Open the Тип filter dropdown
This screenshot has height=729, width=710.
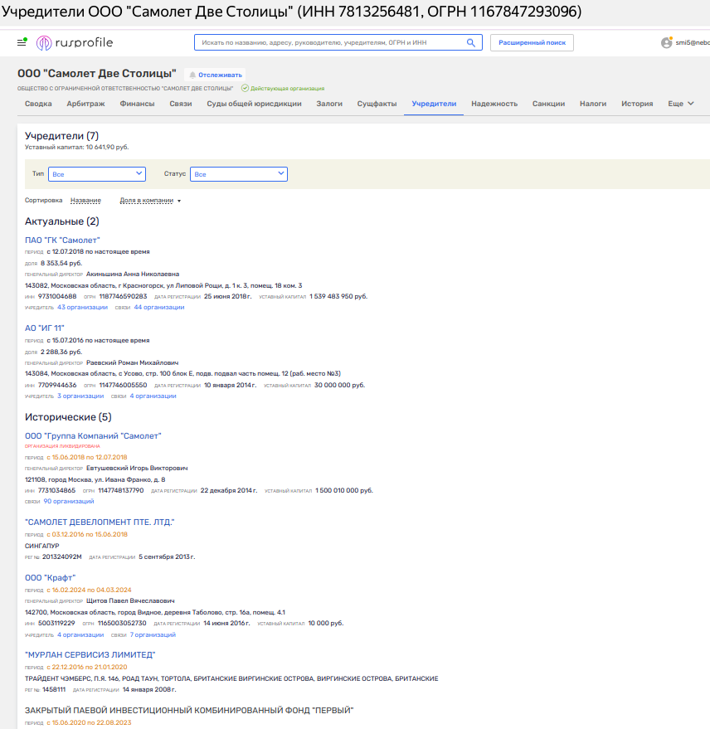(x=97, y=174)
